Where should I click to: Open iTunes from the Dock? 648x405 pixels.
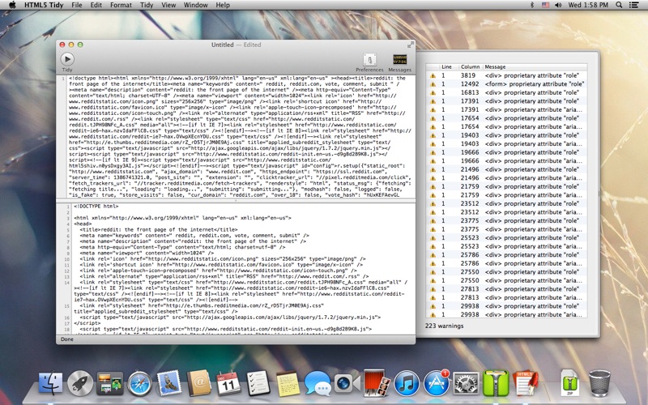[x=407, y=383]
